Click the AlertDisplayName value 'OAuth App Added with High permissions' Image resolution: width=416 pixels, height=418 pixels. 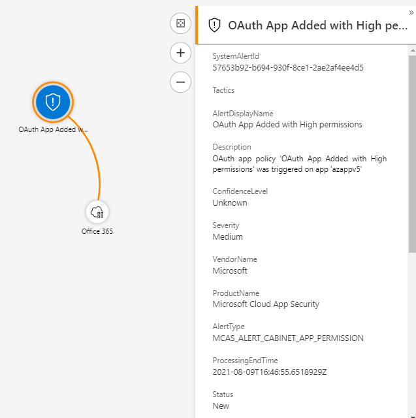pyautogui.click(x=287, y=125)
